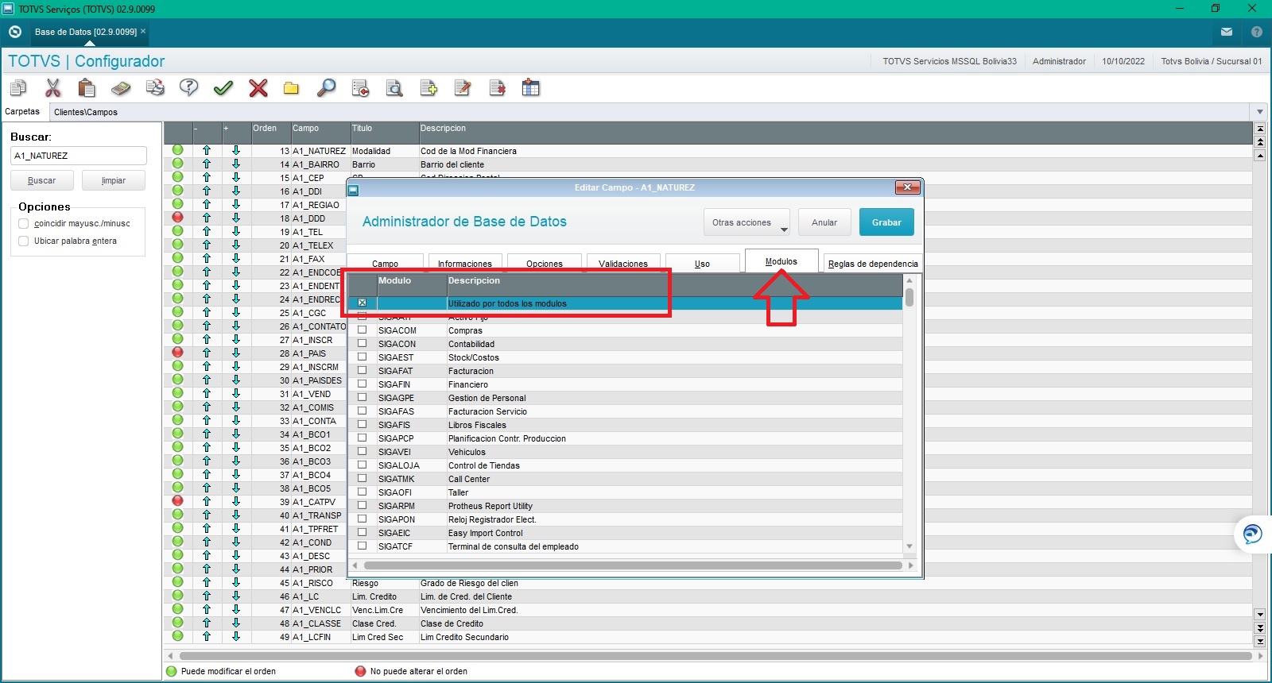Click the green status dot for A1_CLASSE

[x=177, y=623]
